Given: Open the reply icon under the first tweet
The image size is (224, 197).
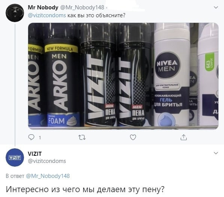Looking at the screenshot, I should [31, 137].
